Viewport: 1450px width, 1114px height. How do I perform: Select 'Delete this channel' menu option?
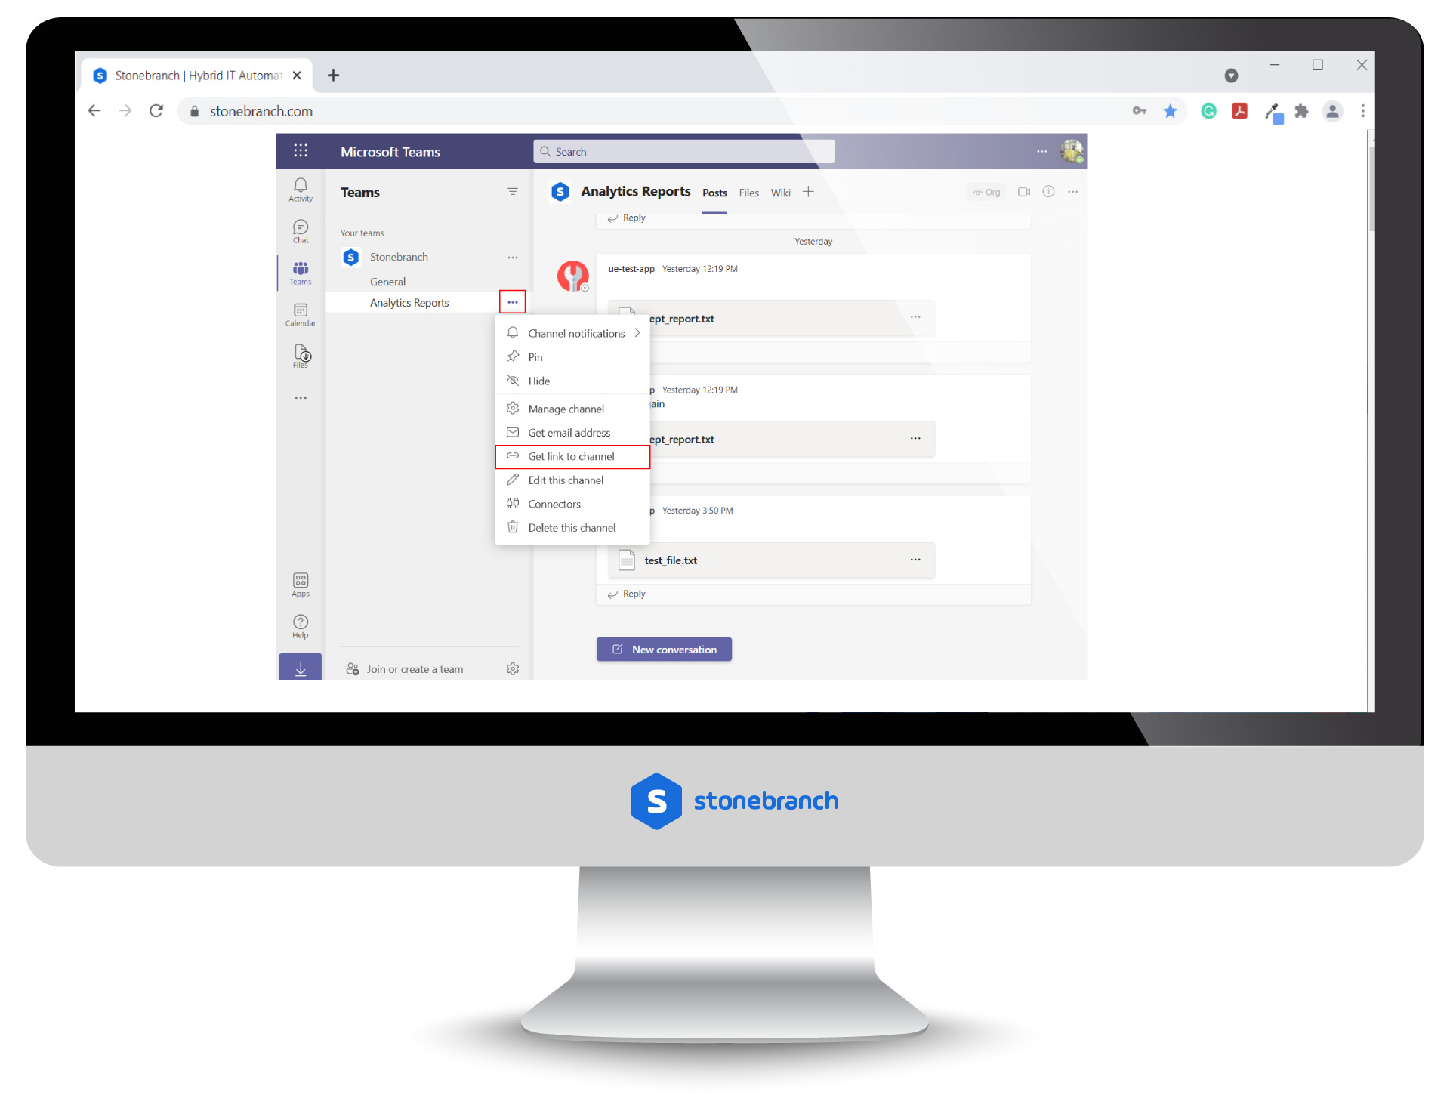click(572, 526)
